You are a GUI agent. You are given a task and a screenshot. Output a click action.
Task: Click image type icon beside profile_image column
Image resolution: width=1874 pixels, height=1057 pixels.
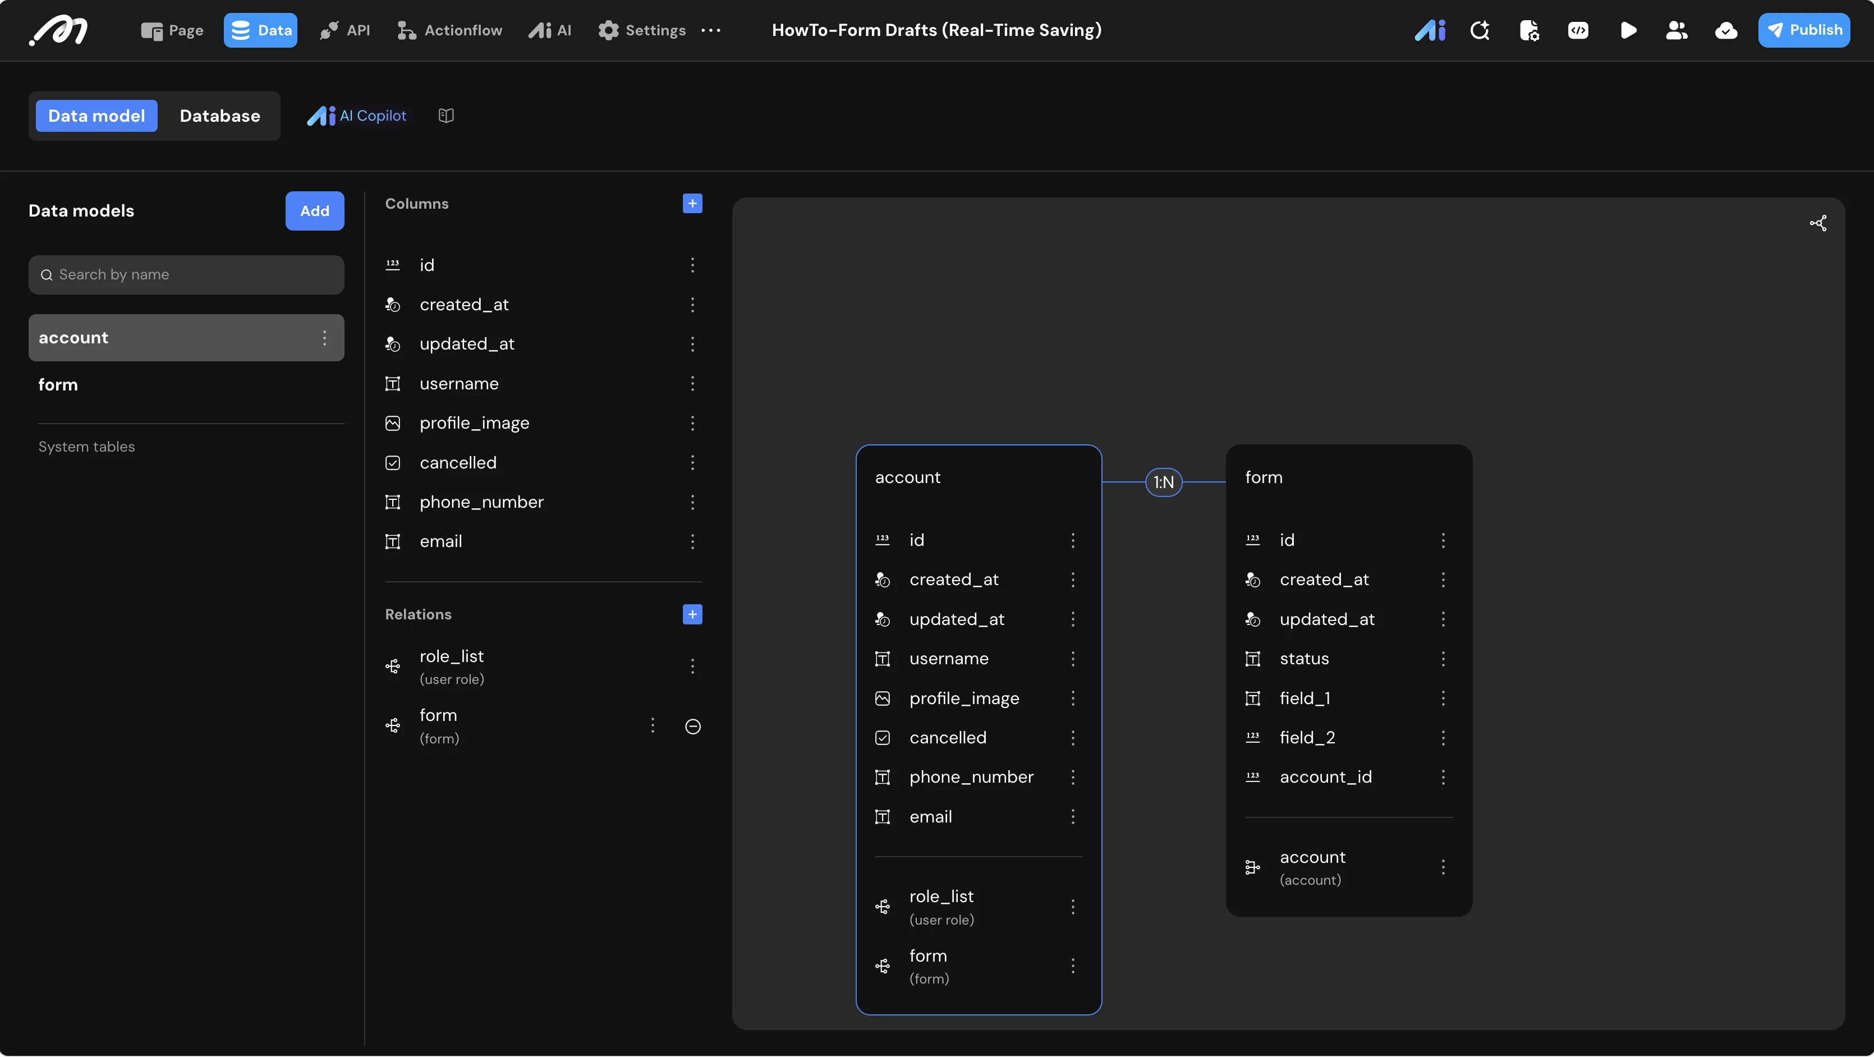click(393, 424)
